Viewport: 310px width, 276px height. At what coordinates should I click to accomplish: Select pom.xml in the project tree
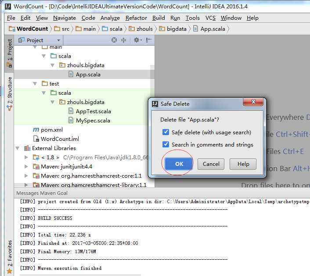[x=52, y=130]
